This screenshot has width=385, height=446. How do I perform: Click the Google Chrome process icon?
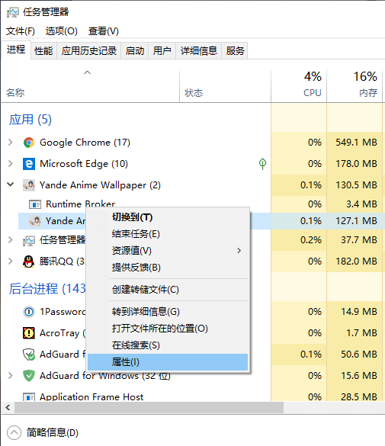[29, 143]
